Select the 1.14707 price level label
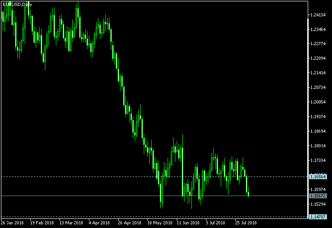332x228 pixels. [318, 217]
